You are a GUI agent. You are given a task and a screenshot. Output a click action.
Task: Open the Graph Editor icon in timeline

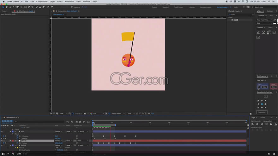[88, 122]
